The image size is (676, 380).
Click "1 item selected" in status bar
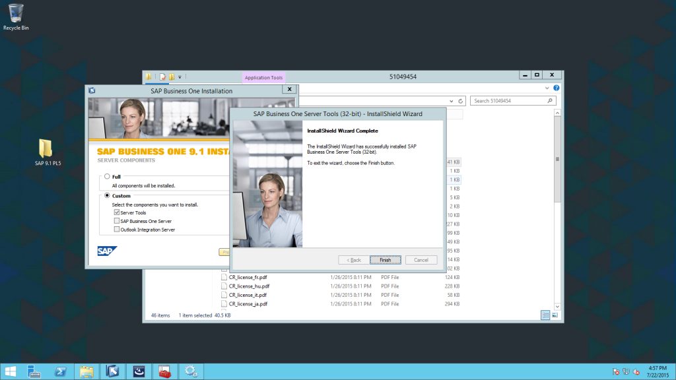point(195,315)
